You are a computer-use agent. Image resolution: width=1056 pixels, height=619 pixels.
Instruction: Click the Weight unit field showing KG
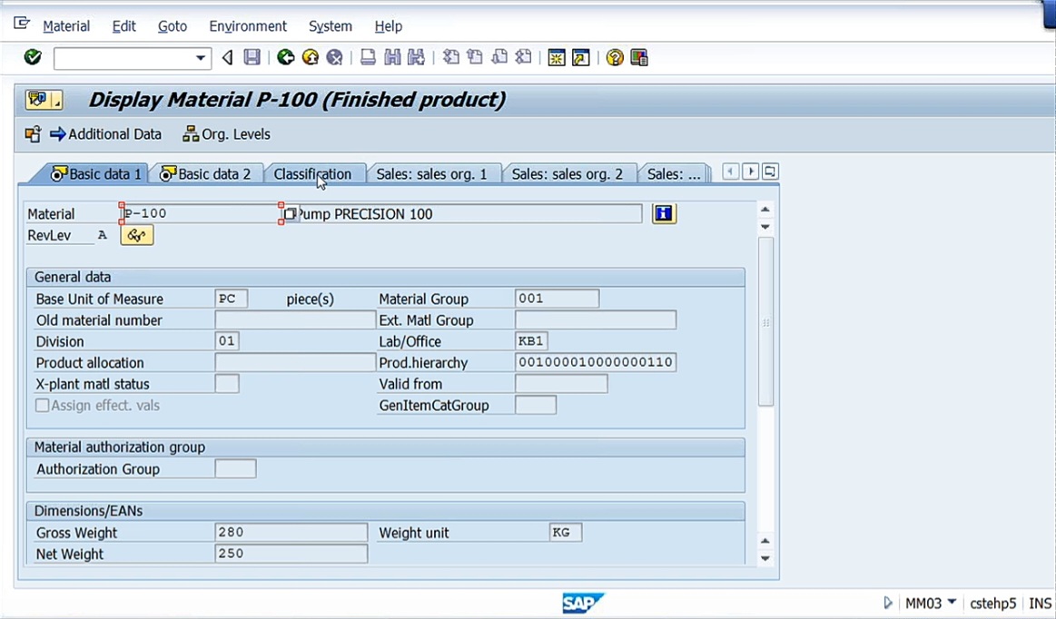click(x=566, y=532)
